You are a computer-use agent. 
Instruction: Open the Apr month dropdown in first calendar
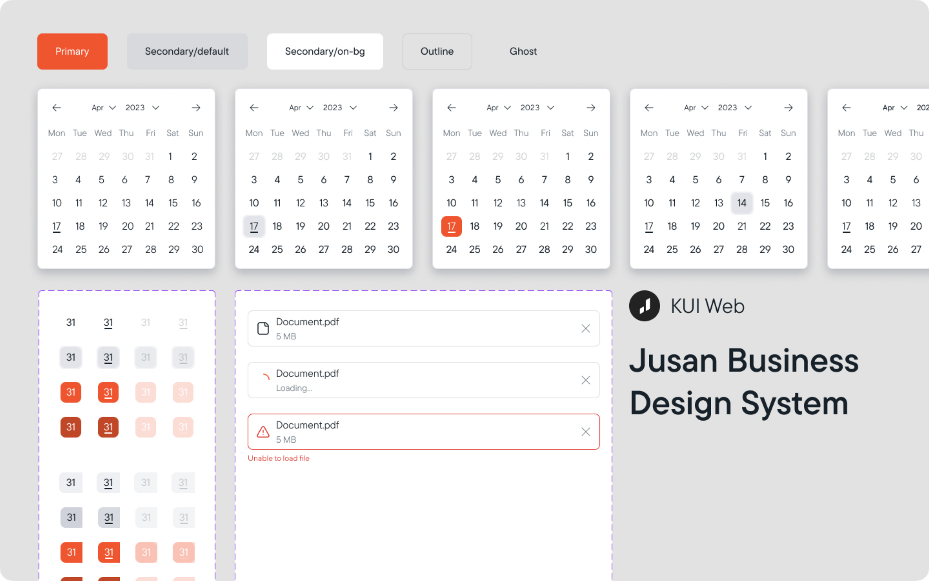[x=104, y=108]
